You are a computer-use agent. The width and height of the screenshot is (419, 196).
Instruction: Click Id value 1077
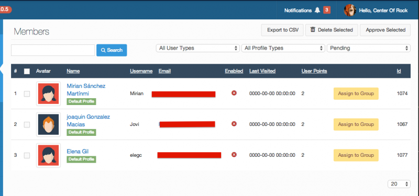(402, 155)
